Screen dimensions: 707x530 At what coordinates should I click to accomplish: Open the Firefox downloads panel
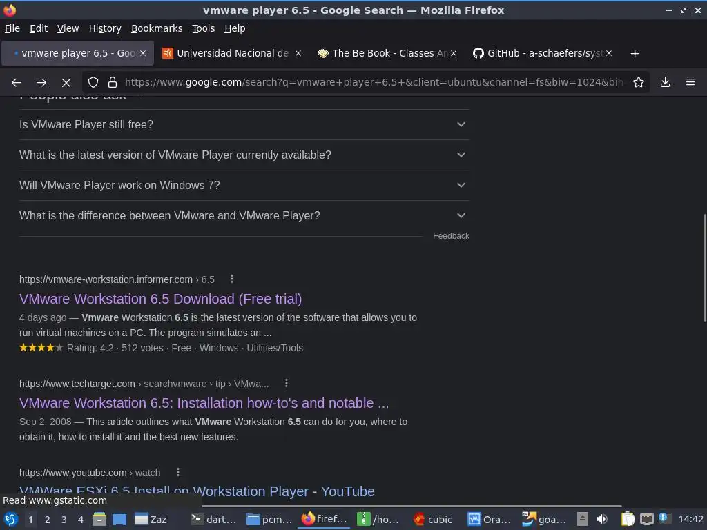[665, 82]
